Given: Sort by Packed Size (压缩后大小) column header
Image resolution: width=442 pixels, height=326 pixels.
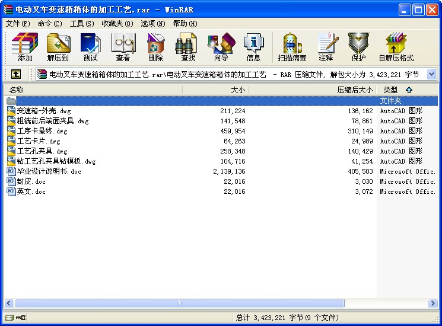Looking at the screenshot, I should coord(312,90).
